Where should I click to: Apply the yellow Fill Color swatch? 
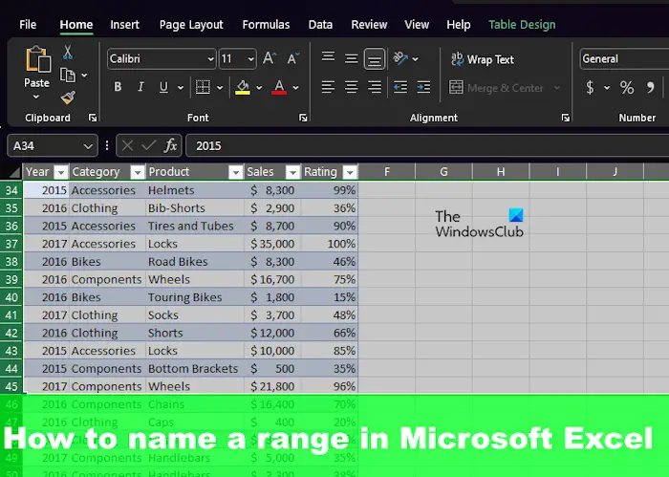(x=243, y=87)
